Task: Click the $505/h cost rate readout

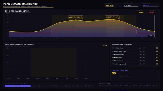Action: (152, 13)
